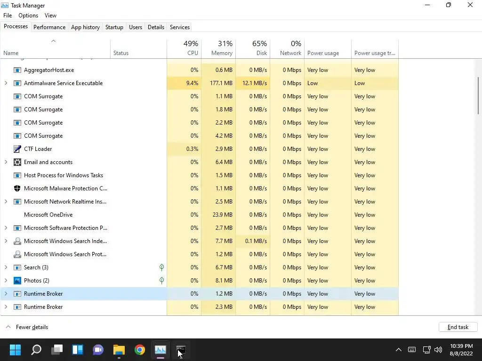Sort by CPU column header

(184, 48)
